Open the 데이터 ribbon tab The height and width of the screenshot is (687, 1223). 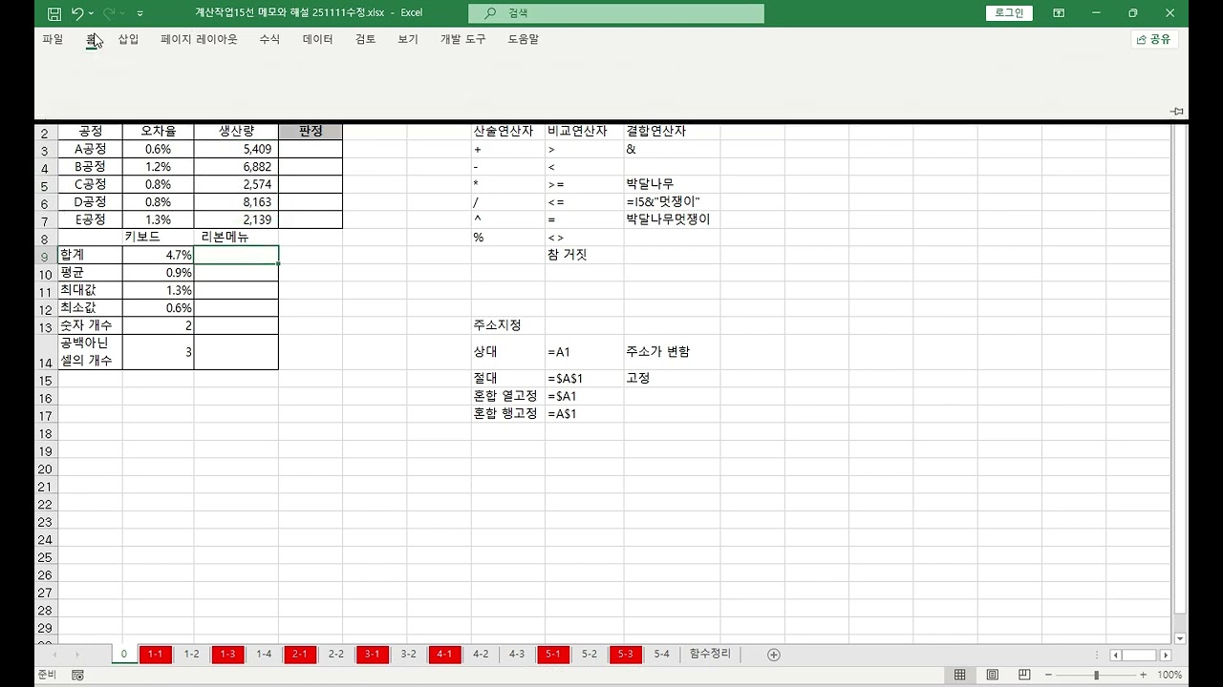point(317,39)
